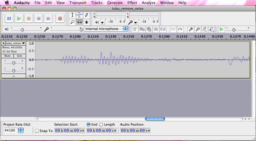Select the Envelope tool

coord(79,15)
